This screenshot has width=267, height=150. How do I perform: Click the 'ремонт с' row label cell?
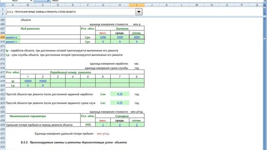(13, 42)
